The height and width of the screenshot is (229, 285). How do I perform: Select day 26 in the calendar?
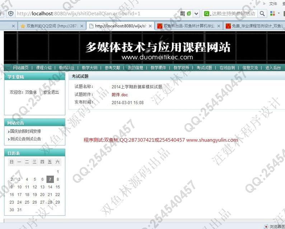pos(35,202)
